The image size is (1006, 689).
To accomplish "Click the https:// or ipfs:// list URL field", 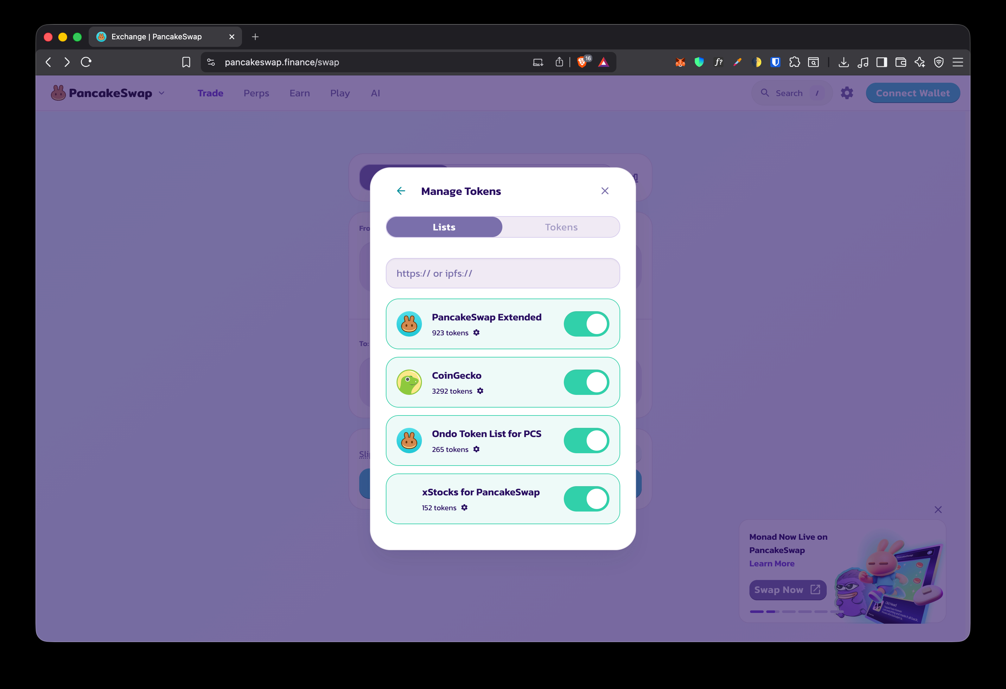I will 503,273.
